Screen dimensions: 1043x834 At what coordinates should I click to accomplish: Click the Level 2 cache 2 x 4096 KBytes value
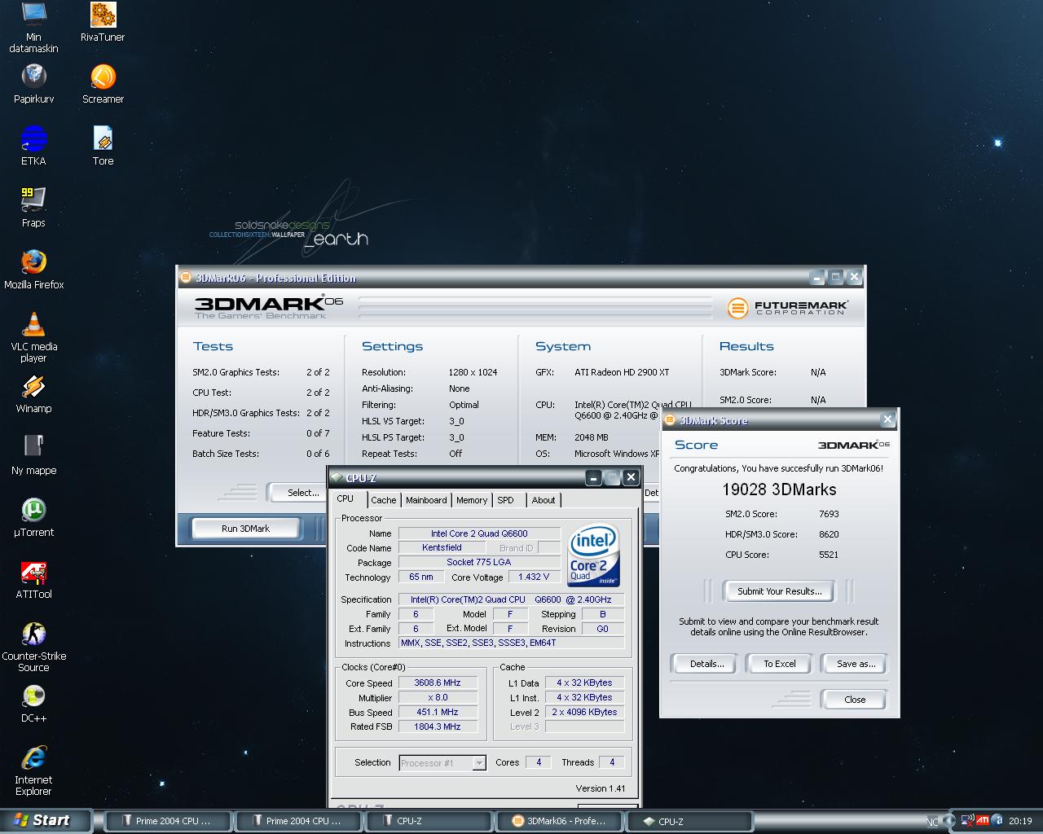584,712
